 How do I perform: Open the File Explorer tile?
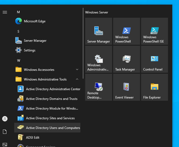point(155,87)
